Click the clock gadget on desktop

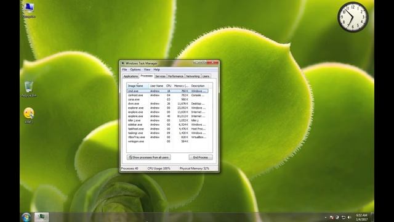click(353, 17)
